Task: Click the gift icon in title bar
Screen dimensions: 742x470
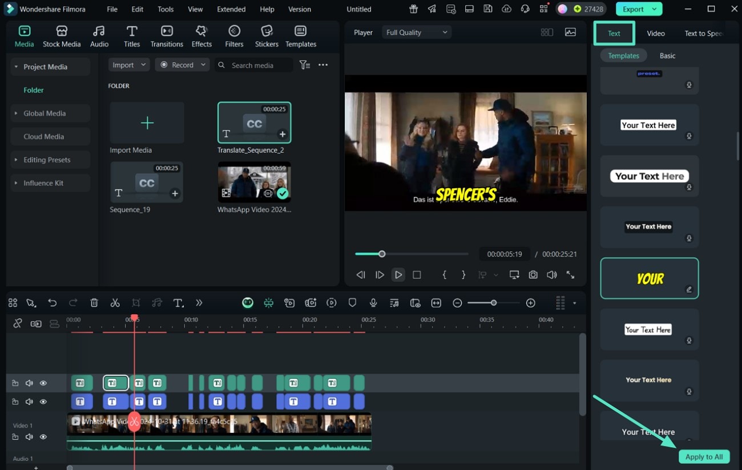Action: [413, 9]
